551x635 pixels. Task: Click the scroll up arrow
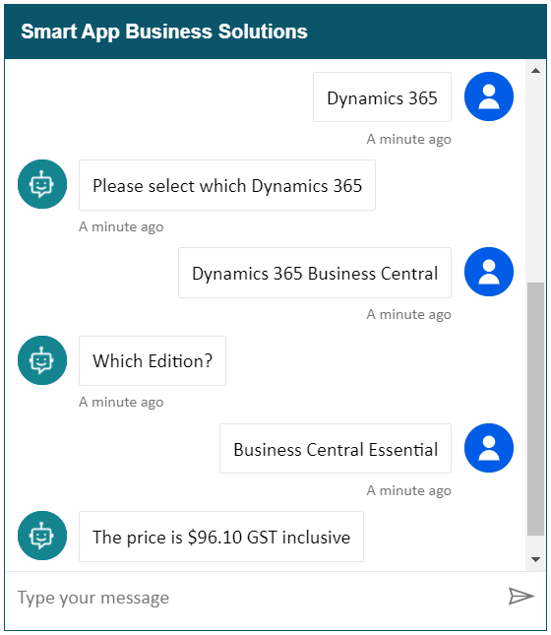(x=535, y=71)
